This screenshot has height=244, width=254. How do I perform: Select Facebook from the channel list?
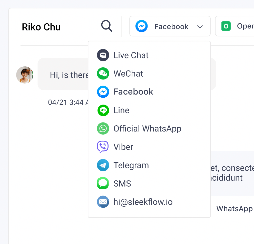pyautogui.click(x=133, y=92)
